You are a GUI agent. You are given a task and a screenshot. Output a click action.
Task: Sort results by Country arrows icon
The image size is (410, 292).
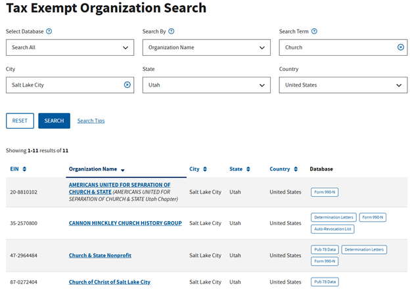(296, 169)
